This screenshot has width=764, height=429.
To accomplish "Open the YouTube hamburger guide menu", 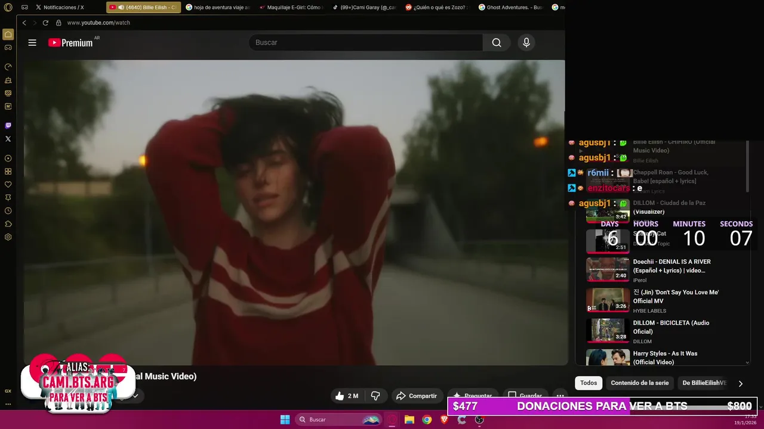I will (x=32, y=42).
